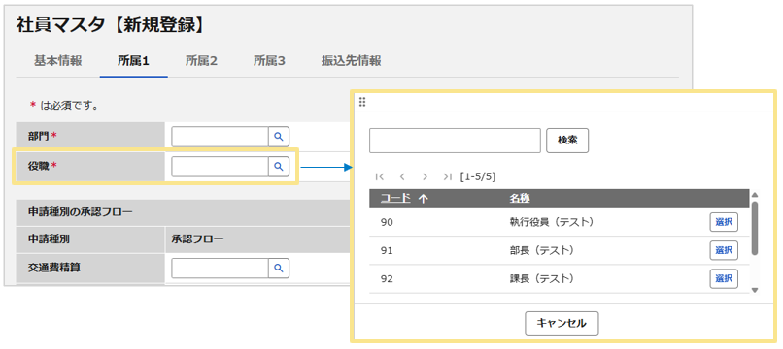
Task: Focus the 役職 input field
Action: point(221,167)
